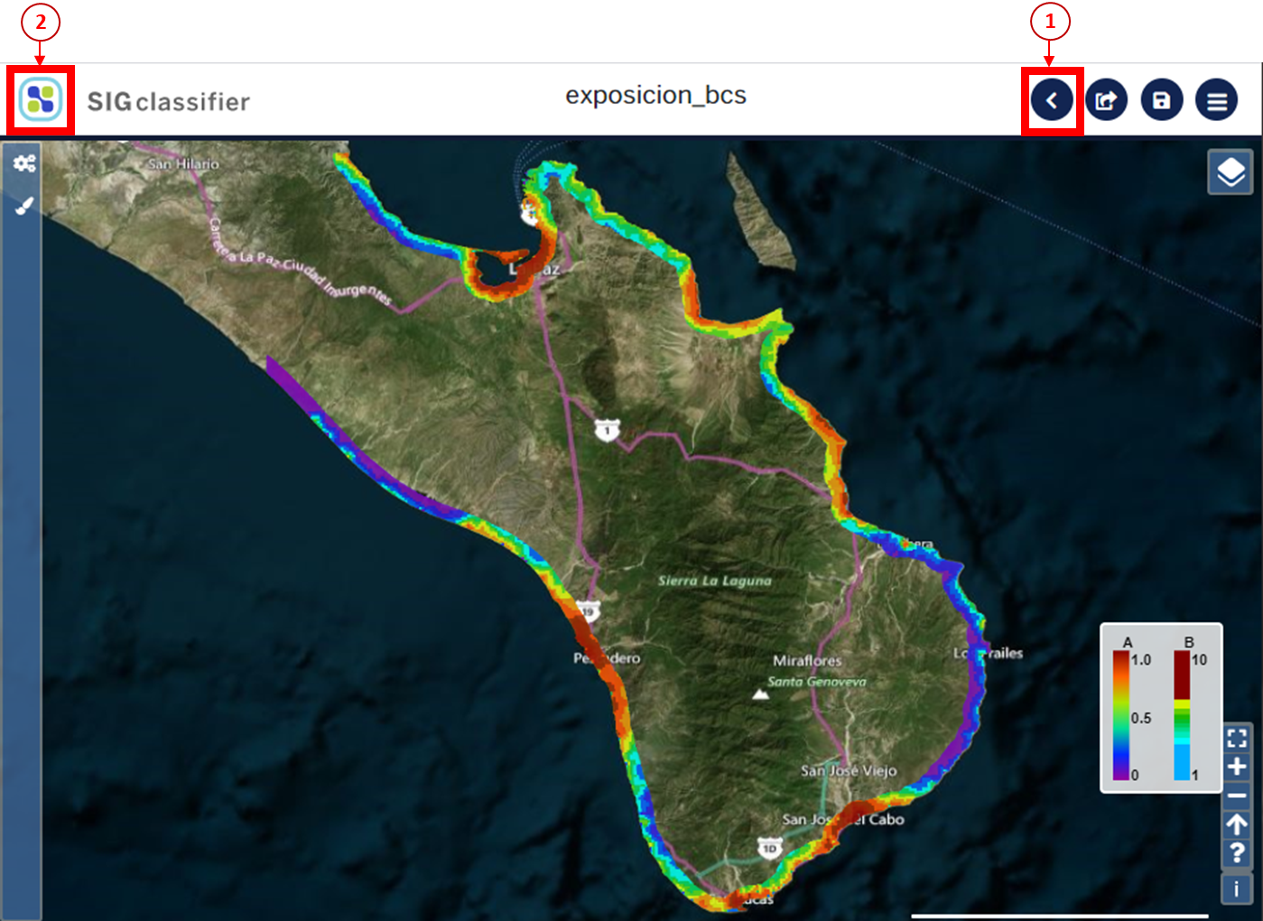Click Sierra La Laguna map label

point(715,581)
